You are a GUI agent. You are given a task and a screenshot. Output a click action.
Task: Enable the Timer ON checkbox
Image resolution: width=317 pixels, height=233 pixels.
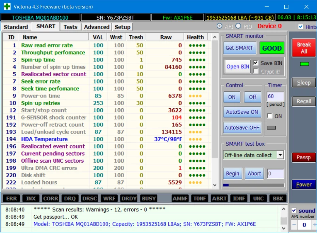(270, 116)
